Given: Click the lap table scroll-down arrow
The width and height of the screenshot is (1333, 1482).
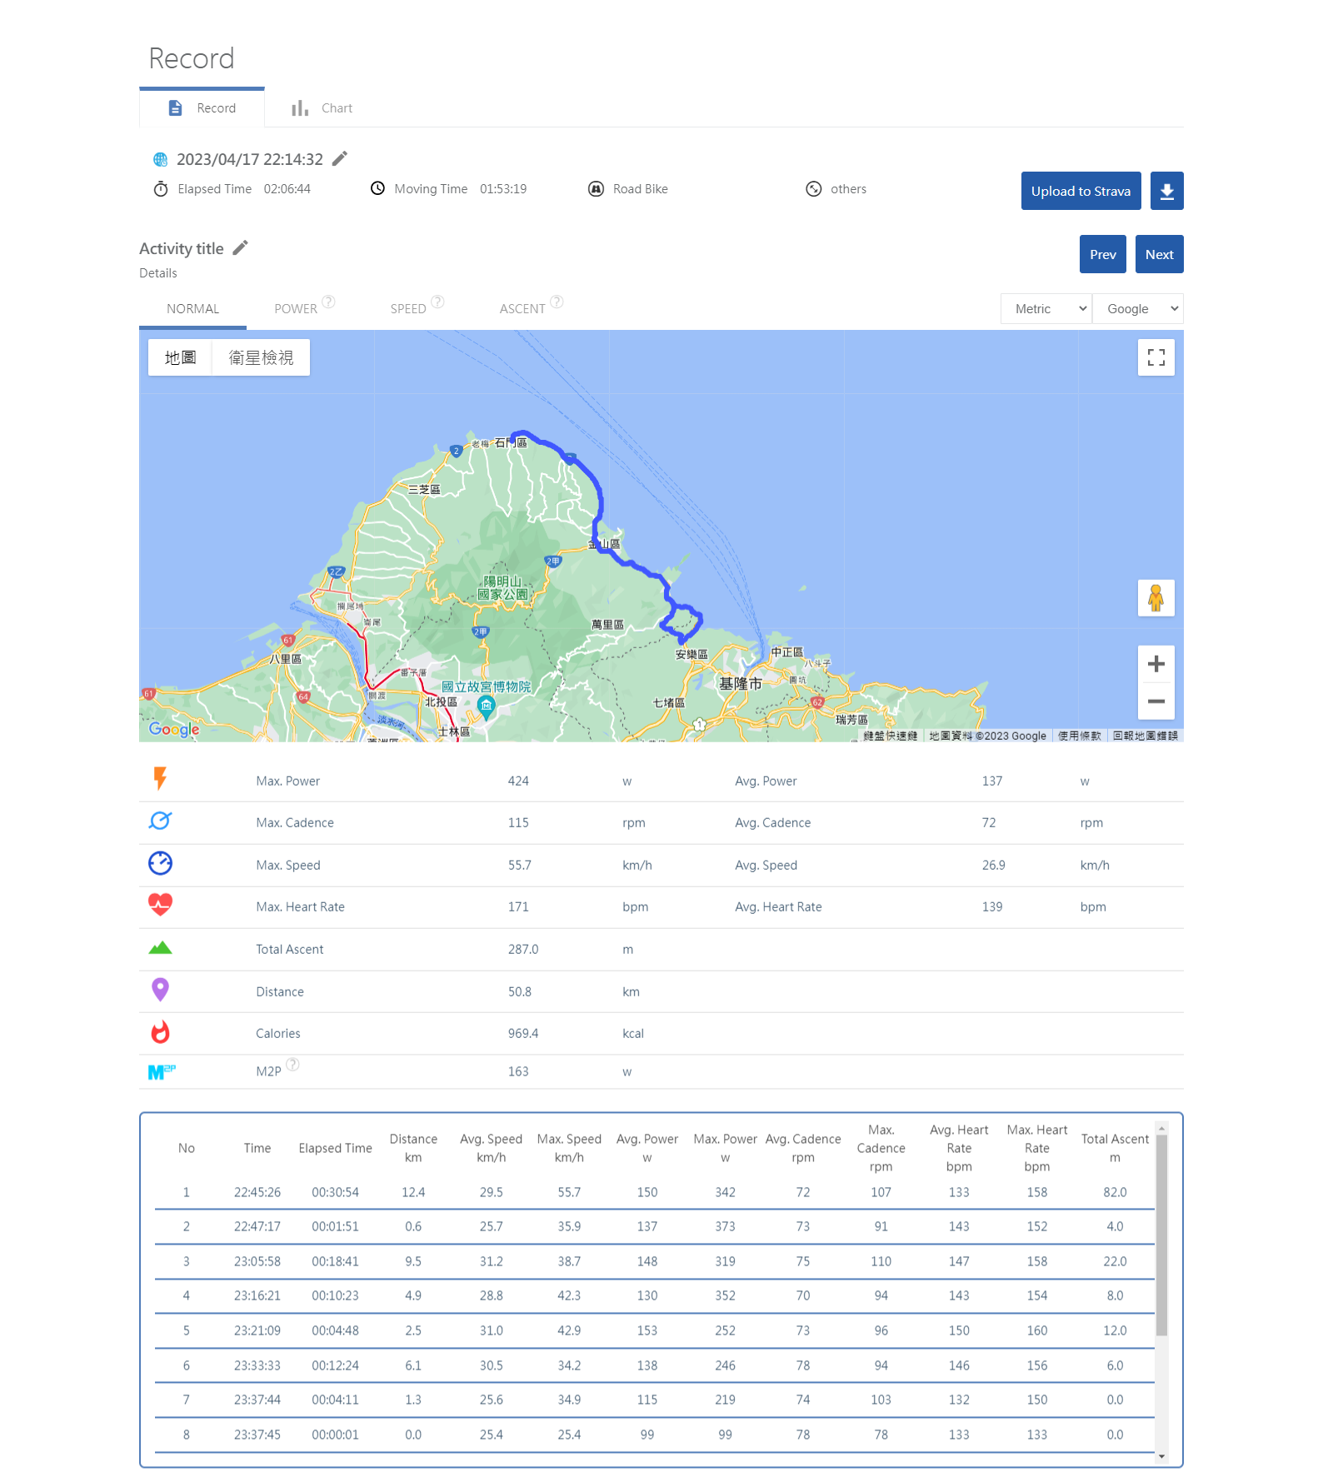Looking at the screenshot, I should pos(1161,1456).
